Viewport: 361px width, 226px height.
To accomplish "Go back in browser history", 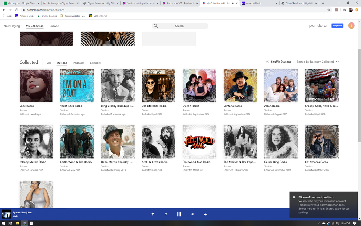I will click(4, 10).
